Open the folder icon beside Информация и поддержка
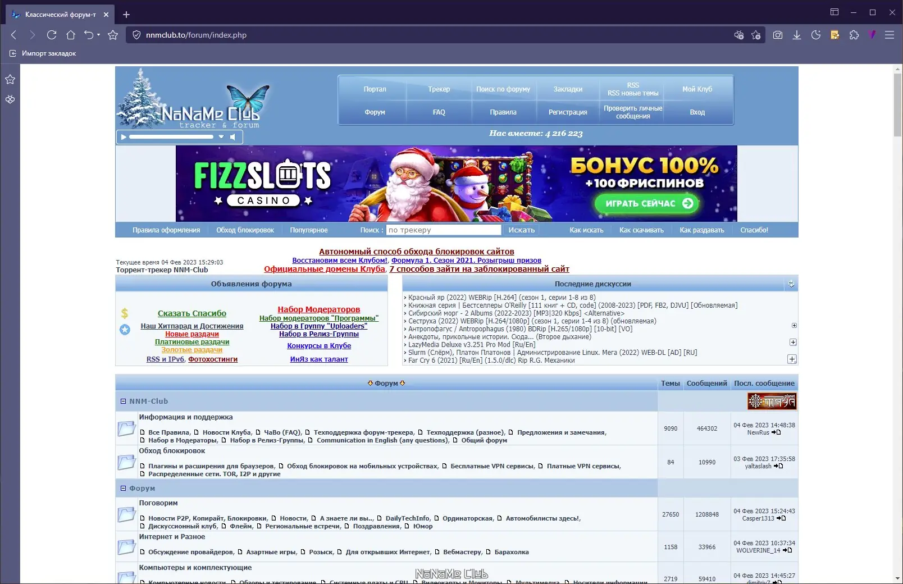903x584 pixels. [127, 428]
